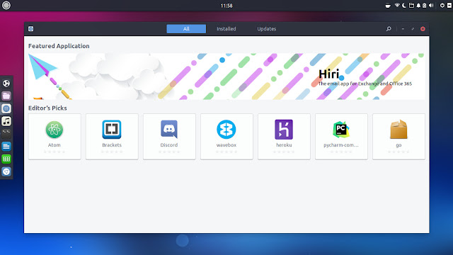453x255 pixels.
Task: Open the Files folder in dock
Action: [6, 96]
